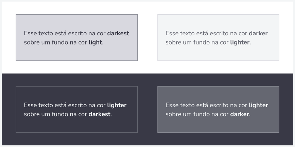295x147 pixels.
Task: Click the darker background card with lighter text
Action: click(218, 109)
